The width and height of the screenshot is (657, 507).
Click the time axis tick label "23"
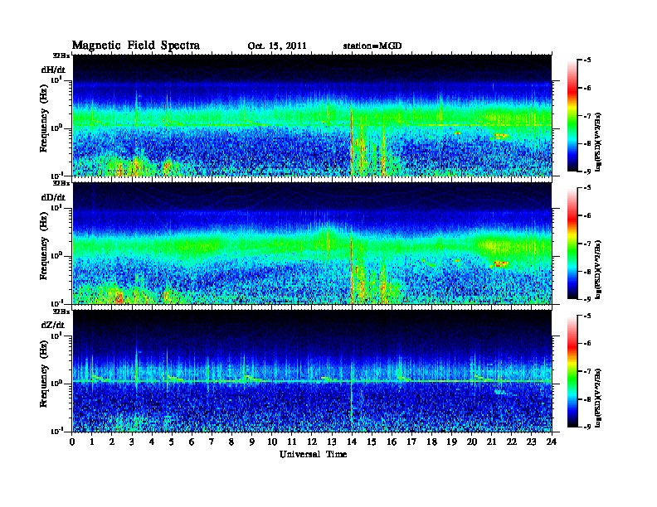coord(531,442)
